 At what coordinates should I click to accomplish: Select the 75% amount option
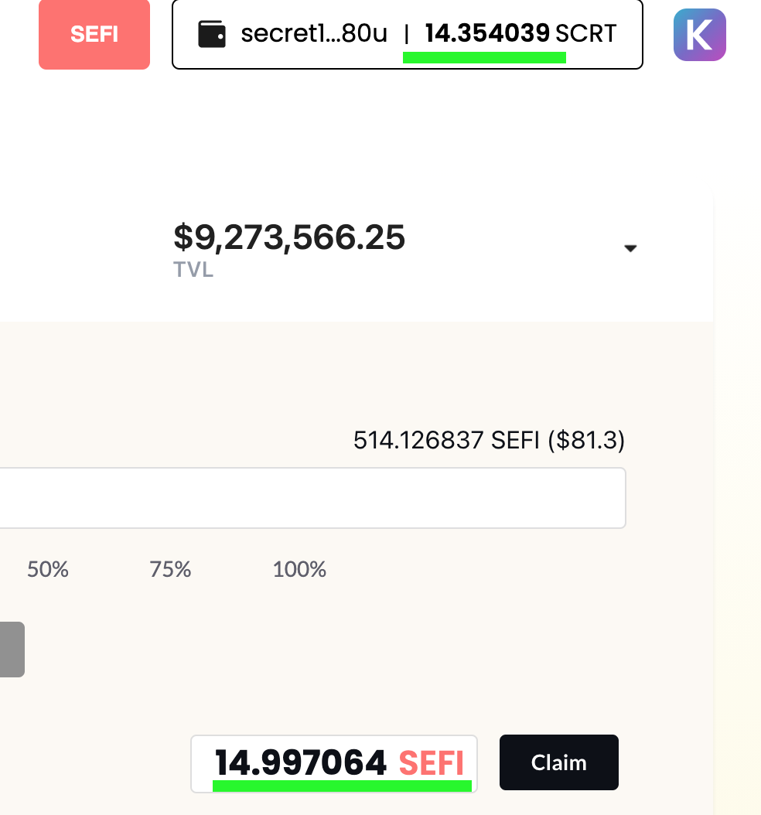pos(170,570)
